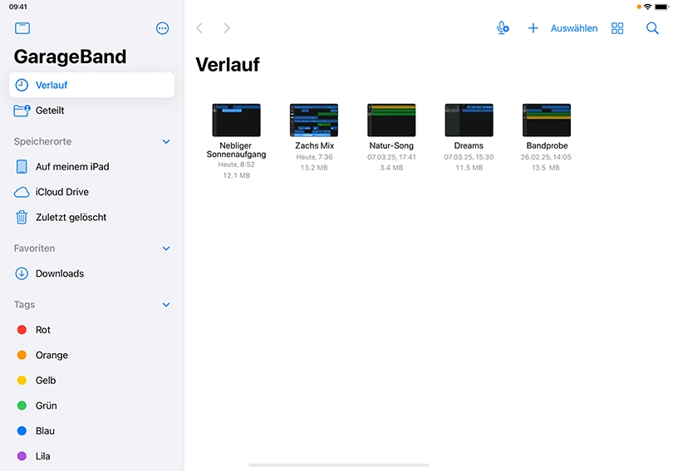Select Verlauf in the sidebar
This screenshot has height=471, width=678.
pos(91,85)
